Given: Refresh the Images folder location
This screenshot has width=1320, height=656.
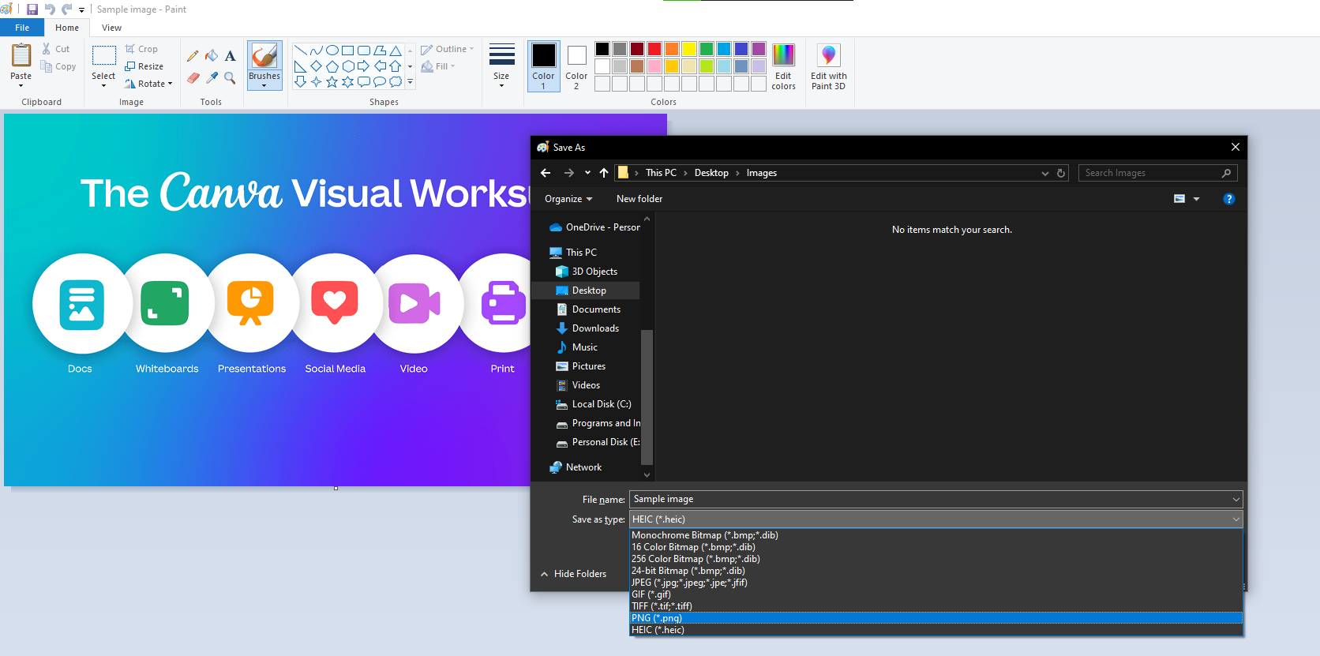Looking at the screenshot, I should pos(1061,173).
